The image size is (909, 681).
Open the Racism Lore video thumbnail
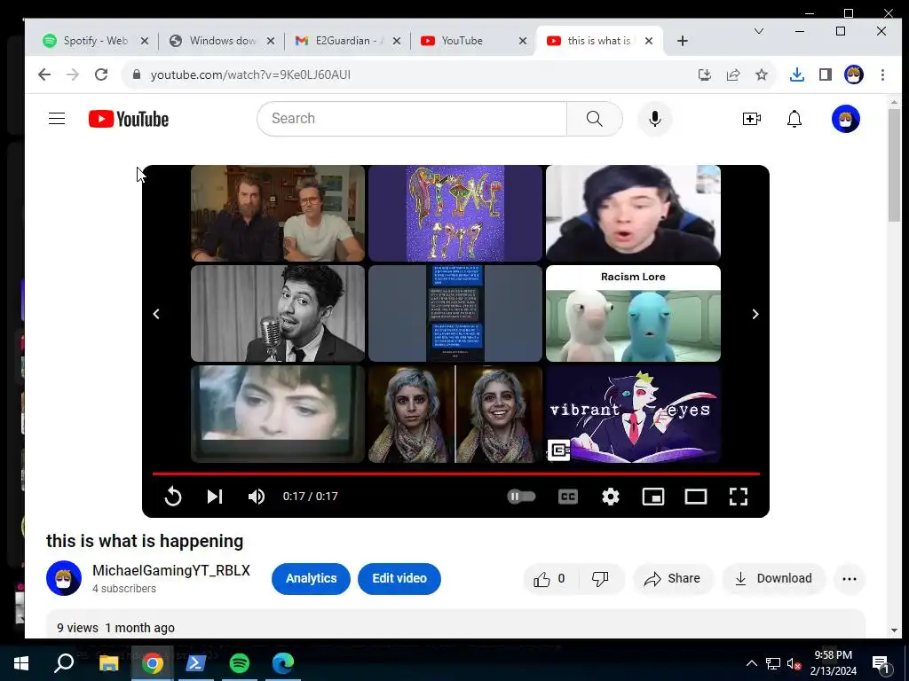(633, 313)
